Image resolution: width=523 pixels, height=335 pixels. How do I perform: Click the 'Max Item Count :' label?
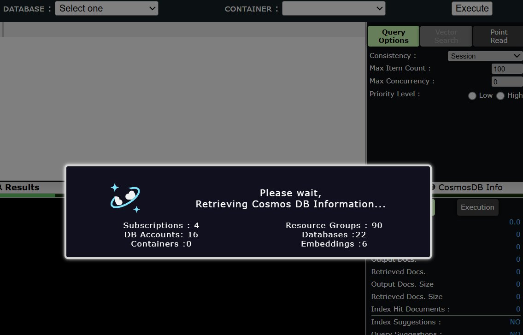click(x=400, y=68)
